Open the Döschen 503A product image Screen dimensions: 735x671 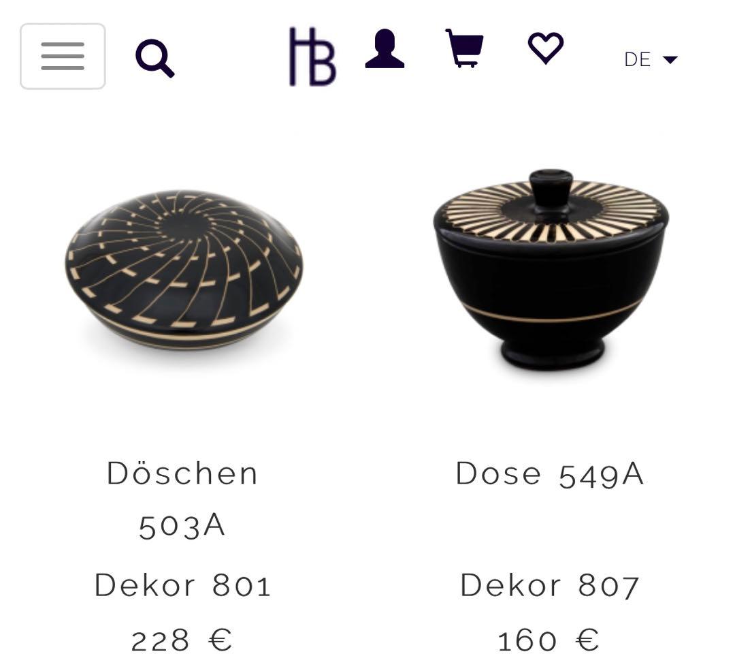click(184, 270)
